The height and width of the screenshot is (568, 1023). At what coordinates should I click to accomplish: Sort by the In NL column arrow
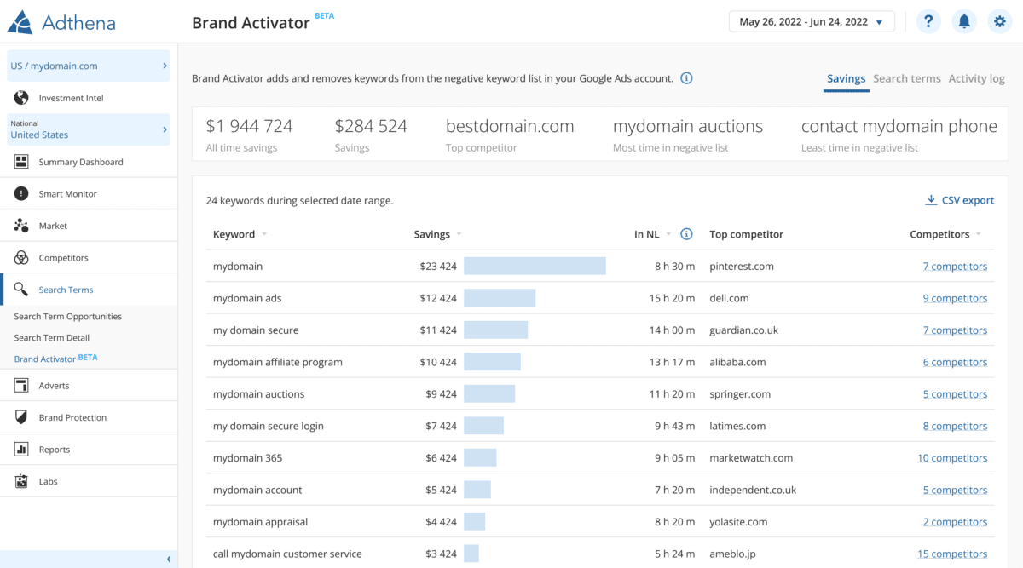(x=668, y=234)
